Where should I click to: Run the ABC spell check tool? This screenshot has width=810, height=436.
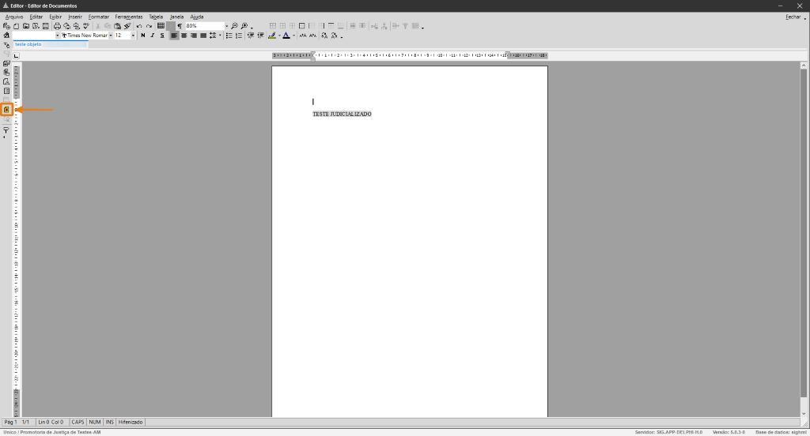pyautogui.click(x=86, y=26)
